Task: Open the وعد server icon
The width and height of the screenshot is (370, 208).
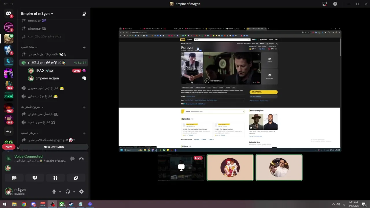Action: 9,131
